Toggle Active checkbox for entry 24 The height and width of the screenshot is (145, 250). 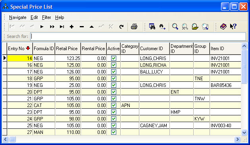coord(113,119)
